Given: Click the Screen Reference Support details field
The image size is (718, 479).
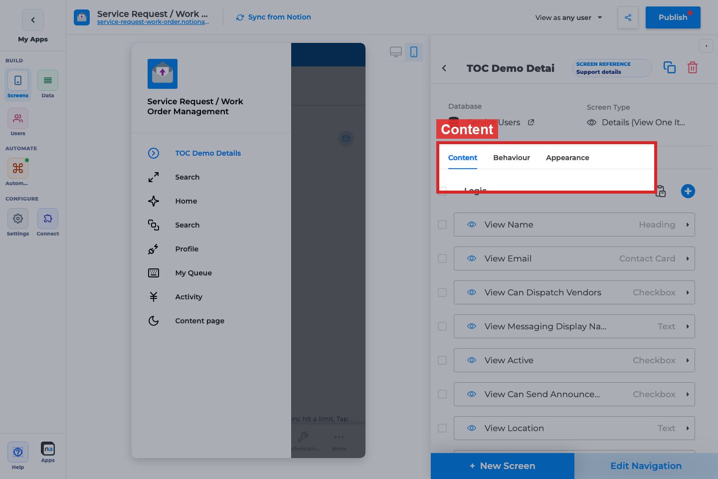Looking at the screenshot, I should [x=612, y=68].
